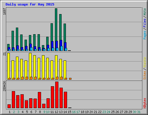Click the yellow visits bar for day 14
Viewport: 148px width, 115px height.
point(65,69)
